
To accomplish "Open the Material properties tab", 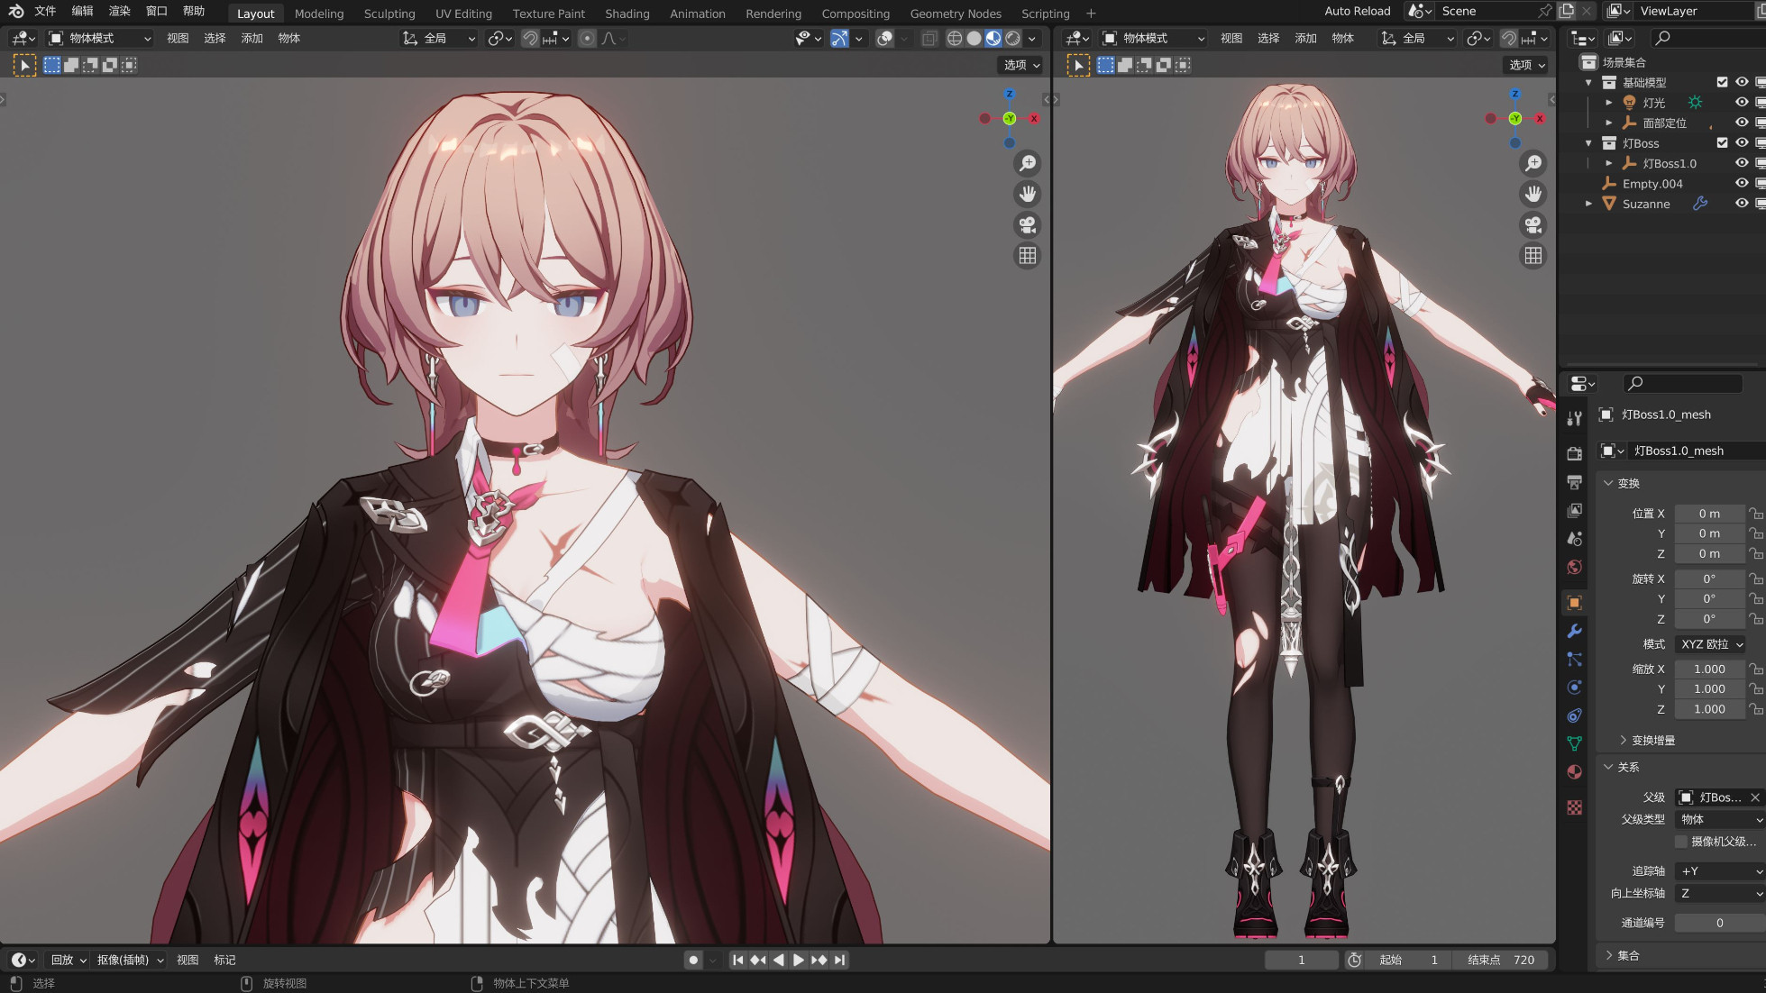I will click(x=1575, y=772).
